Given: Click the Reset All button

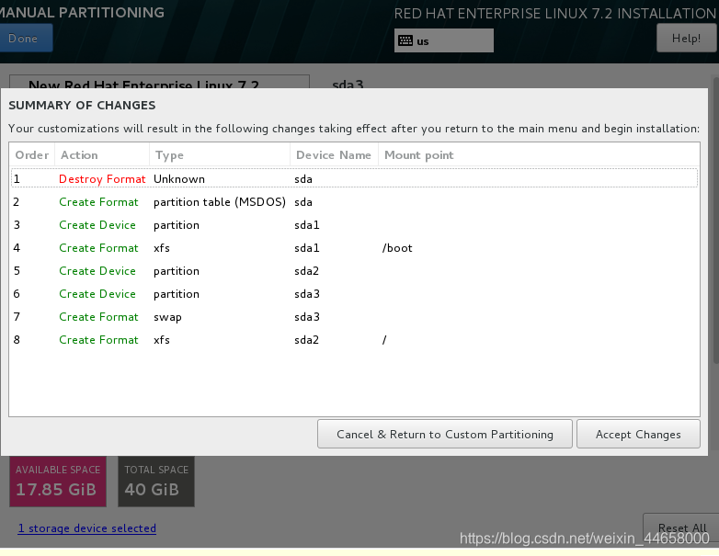Looking at the screenshot, I should 682,528.
